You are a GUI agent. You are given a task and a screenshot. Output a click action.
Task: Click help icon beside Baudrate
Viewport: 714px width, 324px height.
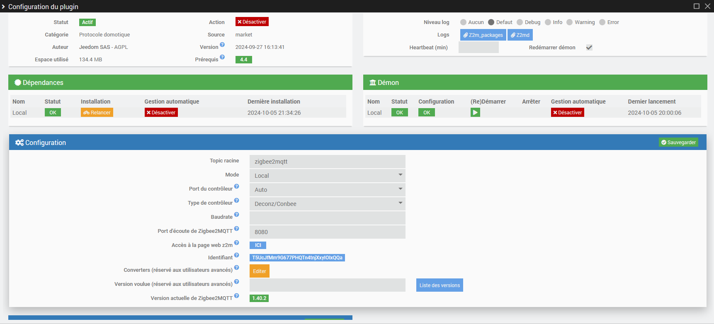click(236, 215)
